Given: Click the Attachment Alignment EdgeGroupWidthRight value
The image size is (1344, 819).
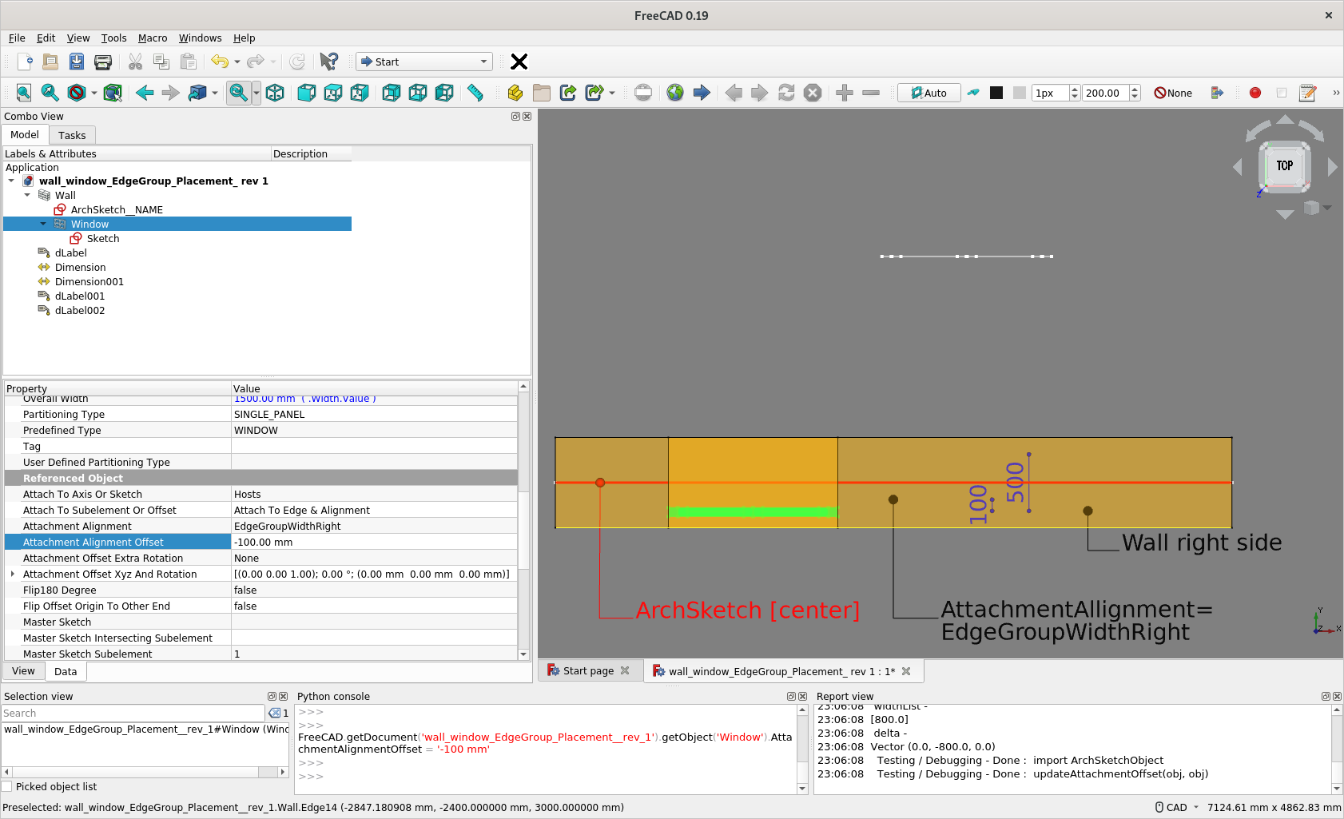Looking at the screenshot, I should 374,526.
